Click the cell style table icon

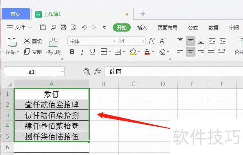click(118, 52)
